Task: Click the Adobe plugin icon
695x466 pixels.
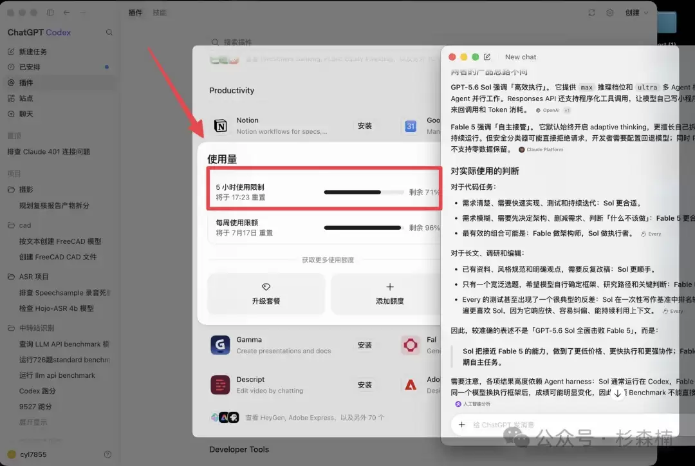Action: click(411, 385)
